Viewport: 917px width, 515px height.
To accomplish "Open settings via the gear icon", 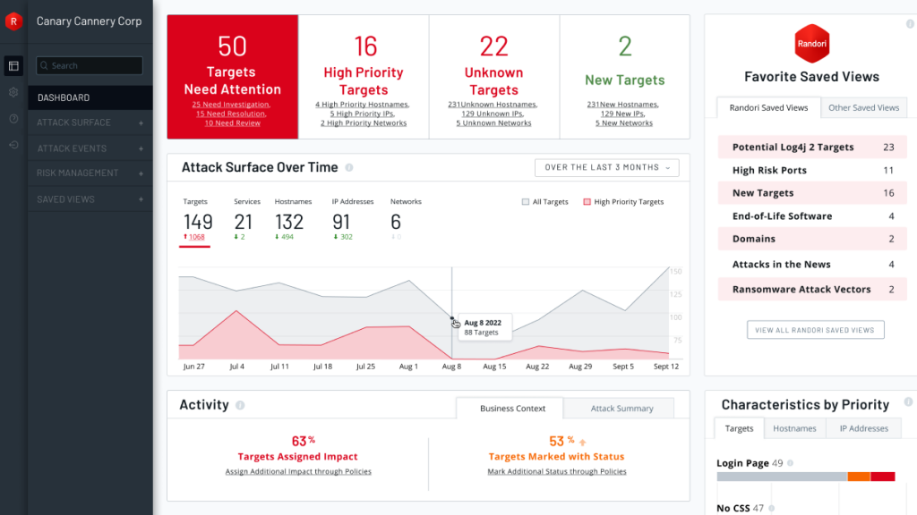I will coord(13,92).
